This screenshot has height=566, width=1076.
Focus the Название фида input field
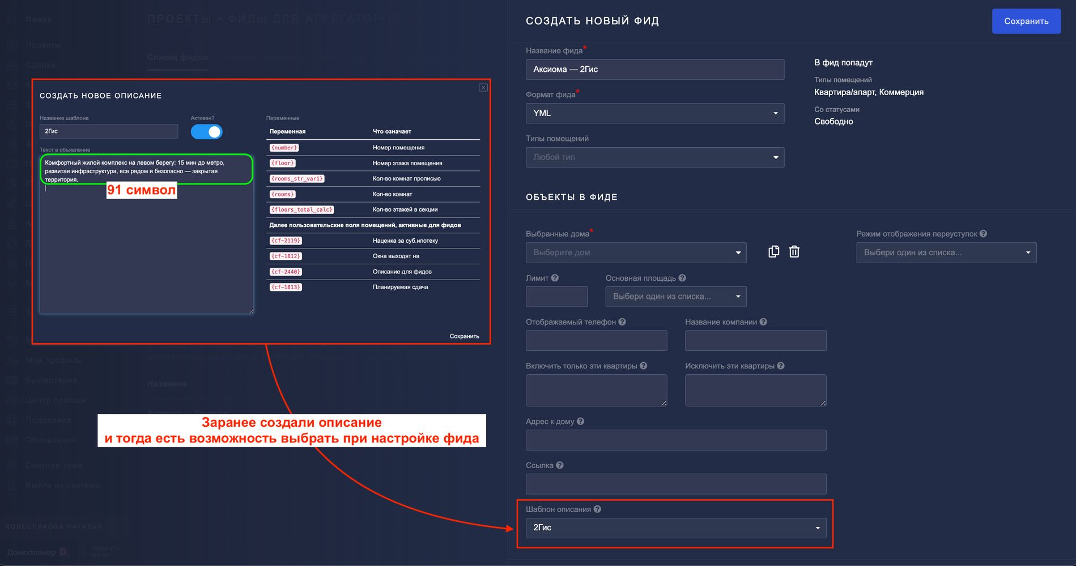[x=655, y=70]
